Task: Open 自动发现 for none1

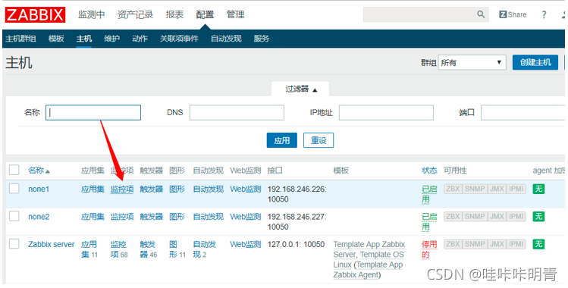Action: (x=209, y=189)
